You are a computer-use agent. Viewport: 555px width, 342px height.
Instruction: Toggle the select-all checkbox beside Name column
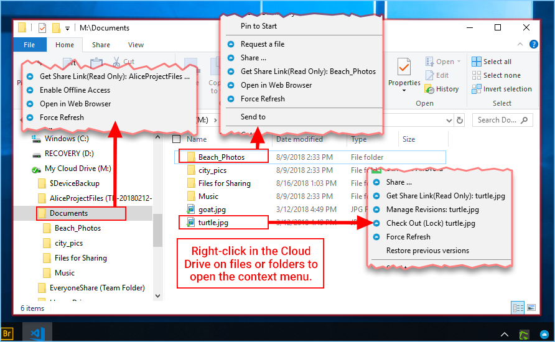pyautogui.click(x=176, y=139)
